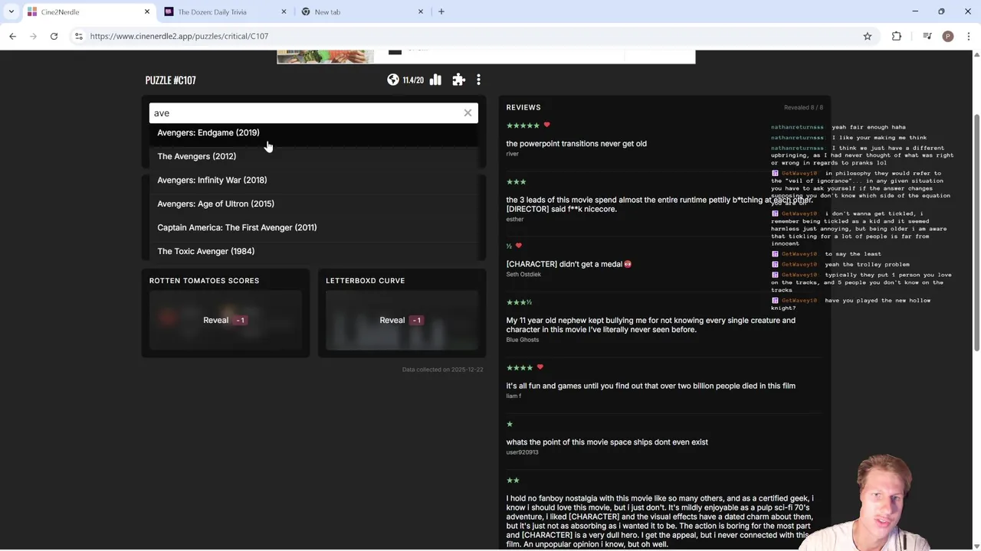Click reviewer name 'river'
The image size is (981, 551).
point(513,154)
